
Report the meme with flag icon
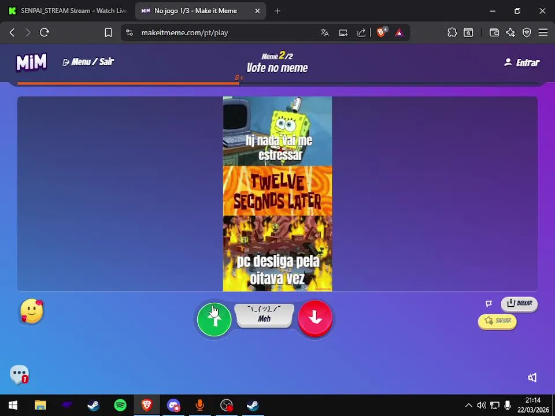pyautogui.click(x=489, y=303)
